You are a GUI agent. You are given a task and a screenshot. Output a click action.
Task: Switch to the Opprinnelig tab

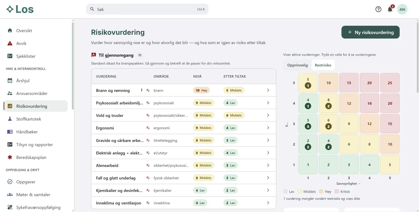click(297, 65)
